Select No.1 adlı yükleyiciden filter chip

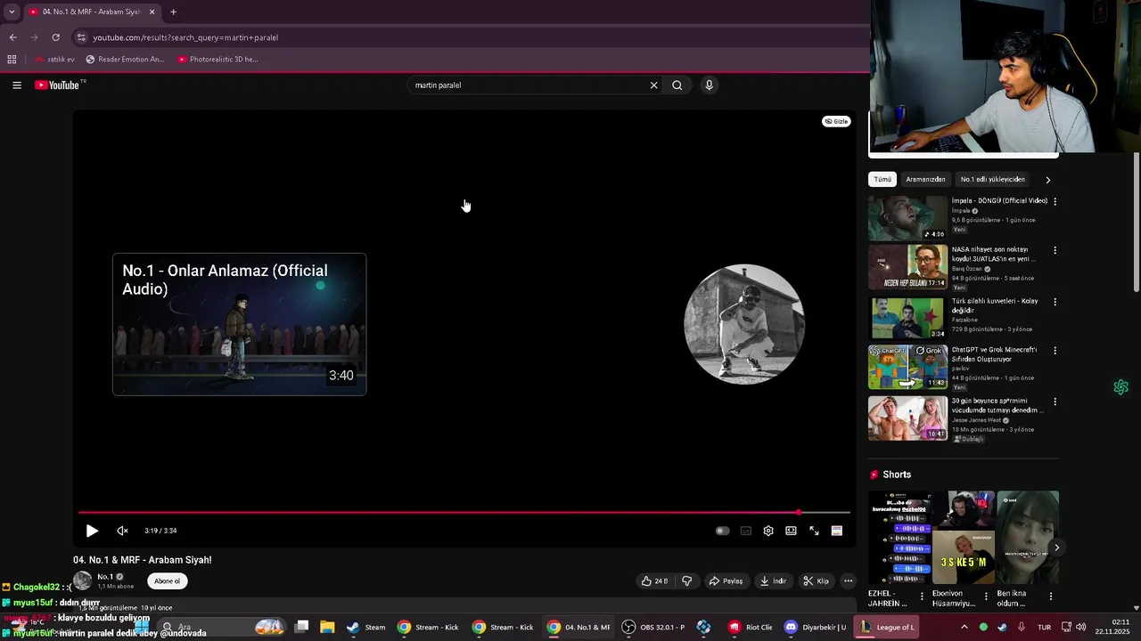[x=992, y=180]
